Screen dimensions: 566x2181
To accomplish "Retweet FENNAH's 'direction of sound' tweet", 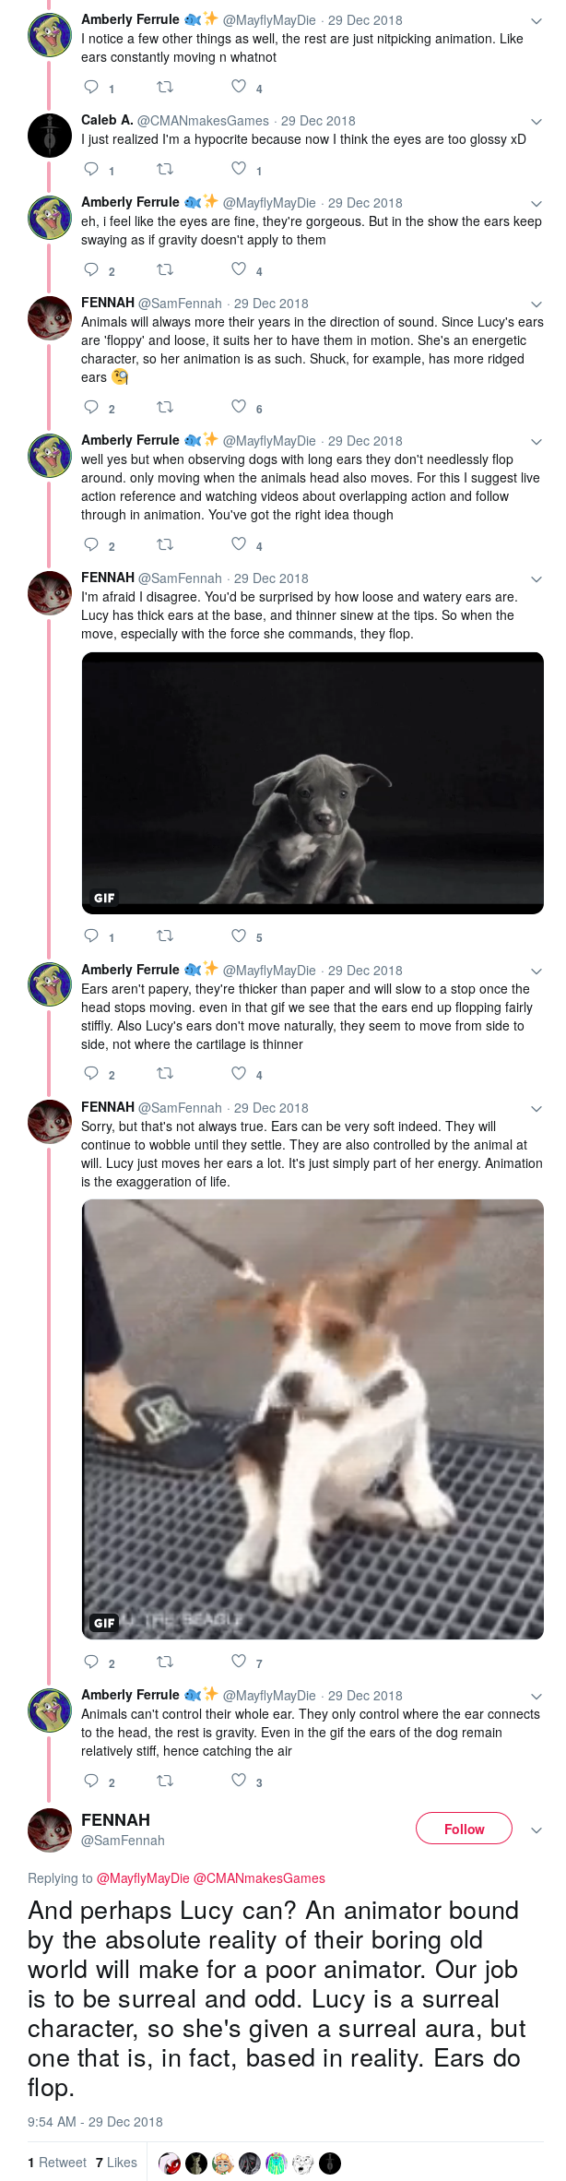I will [165, 407].
